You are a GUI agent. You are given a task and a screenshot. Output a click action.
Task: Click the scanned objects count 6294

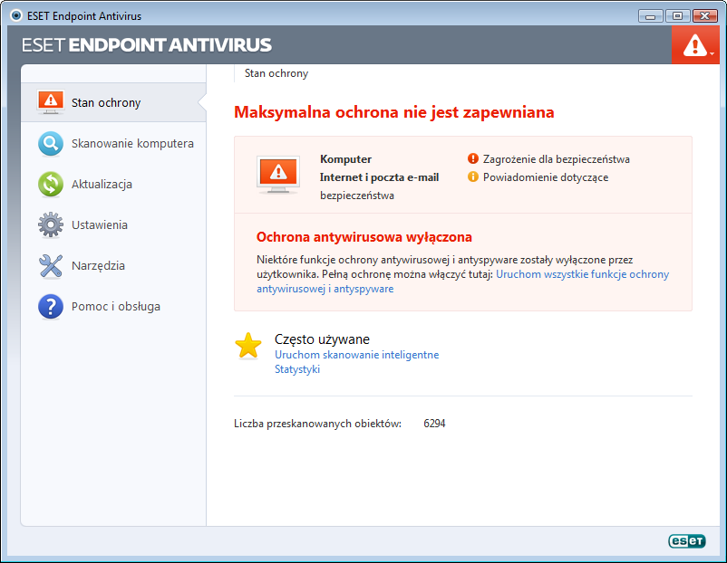[434, 424]
